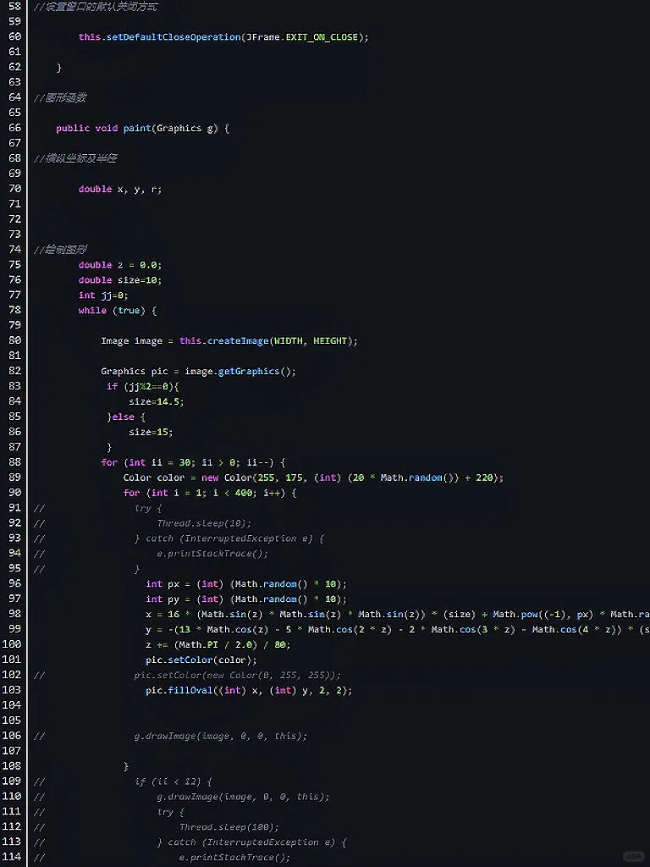Click the 'int py = (int)' declaration
Screen dimensions: 650x867
(246, 599)
